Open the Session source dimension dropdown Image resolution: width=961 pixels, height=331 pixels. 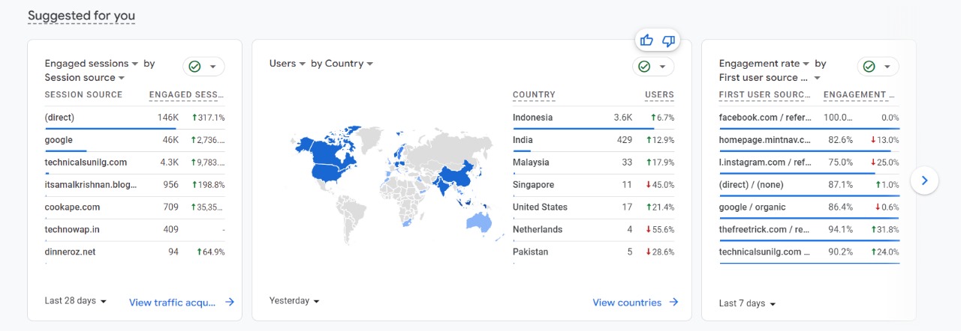pyautogui.click(x=84, y=77)
